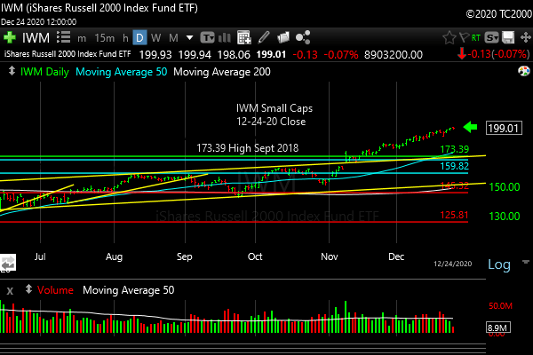Click the IWM ticker symbol field

click(x=36, y=37)
